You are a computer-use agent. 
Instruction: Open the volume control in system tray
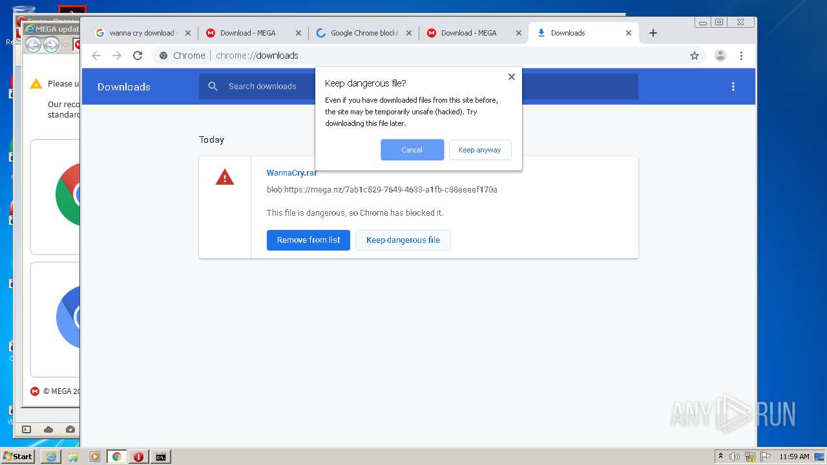(x=735, y=457)
